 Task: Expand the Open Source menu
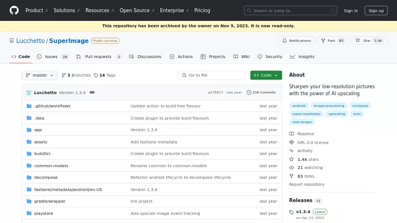tap(137, 10)
